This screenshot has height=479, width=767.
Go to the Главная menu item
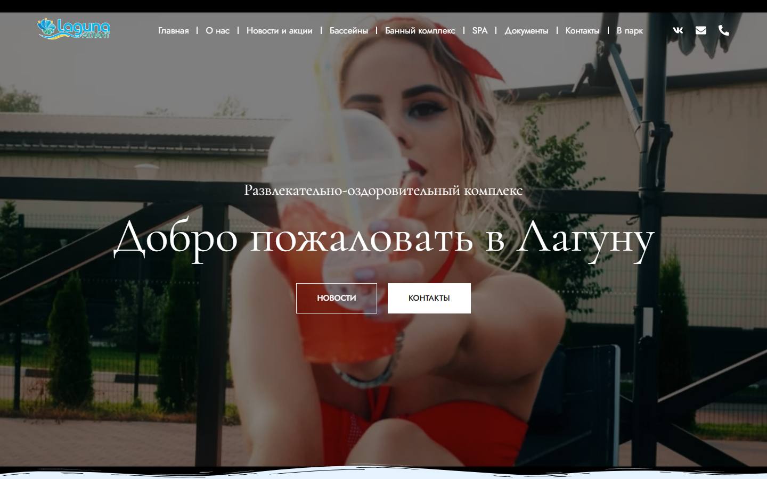pyautogui.click(x=173, y=31)
